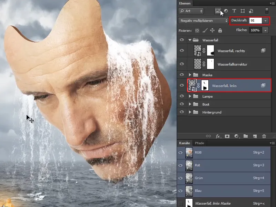Select the Wasserfallkorrektur layer name

(232, 65)
